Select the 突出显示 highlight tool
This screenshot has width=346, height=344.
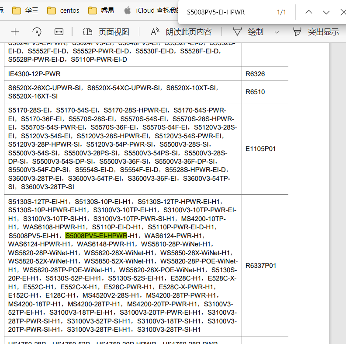[316, 32]
